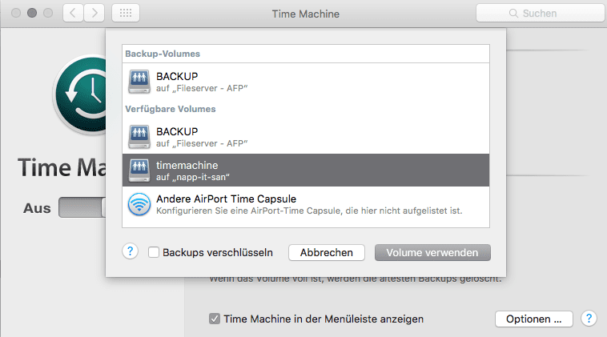
Task: Click BACKUP drive icon under Backup-Volumes
Action: tap(139, 81)
